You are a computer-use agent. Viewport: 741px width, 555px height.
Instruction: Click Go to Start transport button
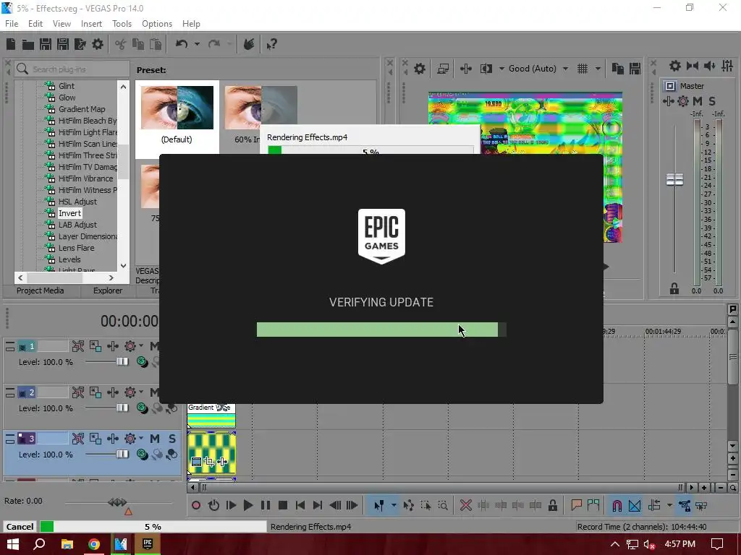coord(300,505)
